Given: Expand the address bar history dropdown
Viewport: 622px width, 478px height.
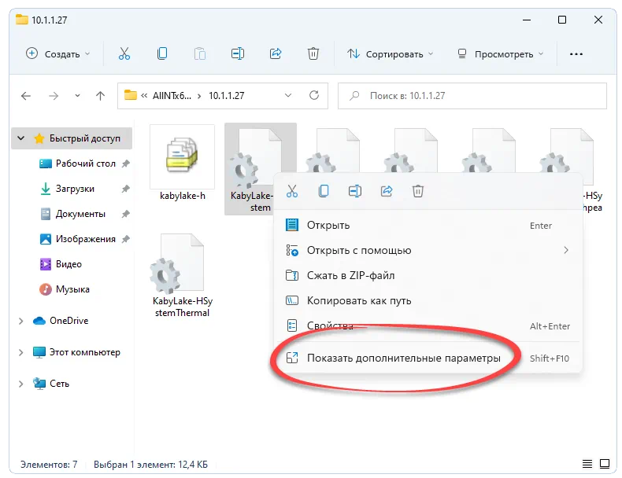Looking at the screenshot, I should [288, 95].
